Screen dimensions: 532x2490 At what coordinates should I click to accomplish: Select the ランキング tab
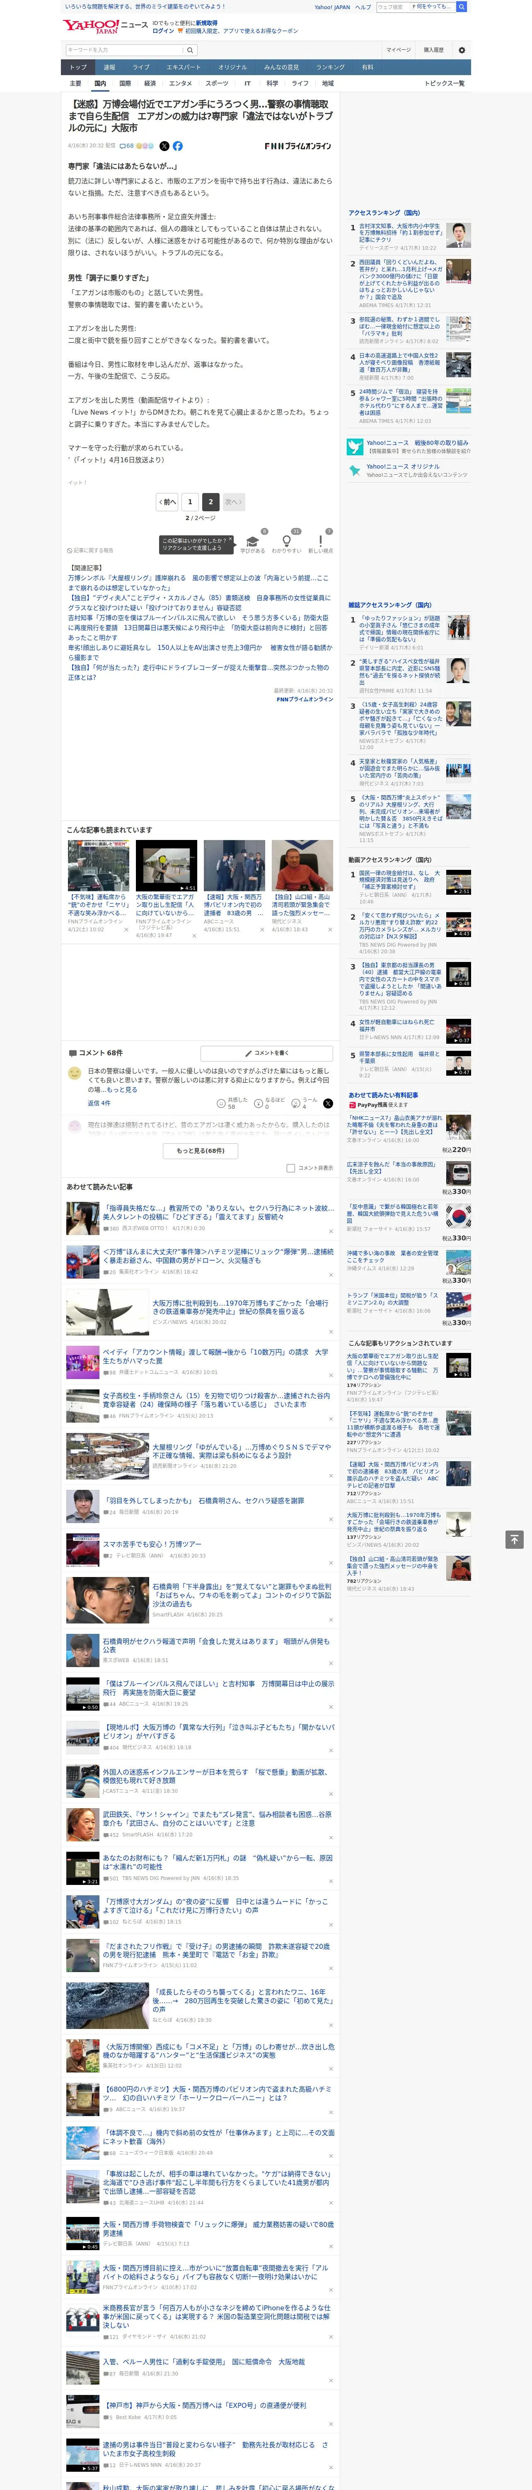point(330,68)
